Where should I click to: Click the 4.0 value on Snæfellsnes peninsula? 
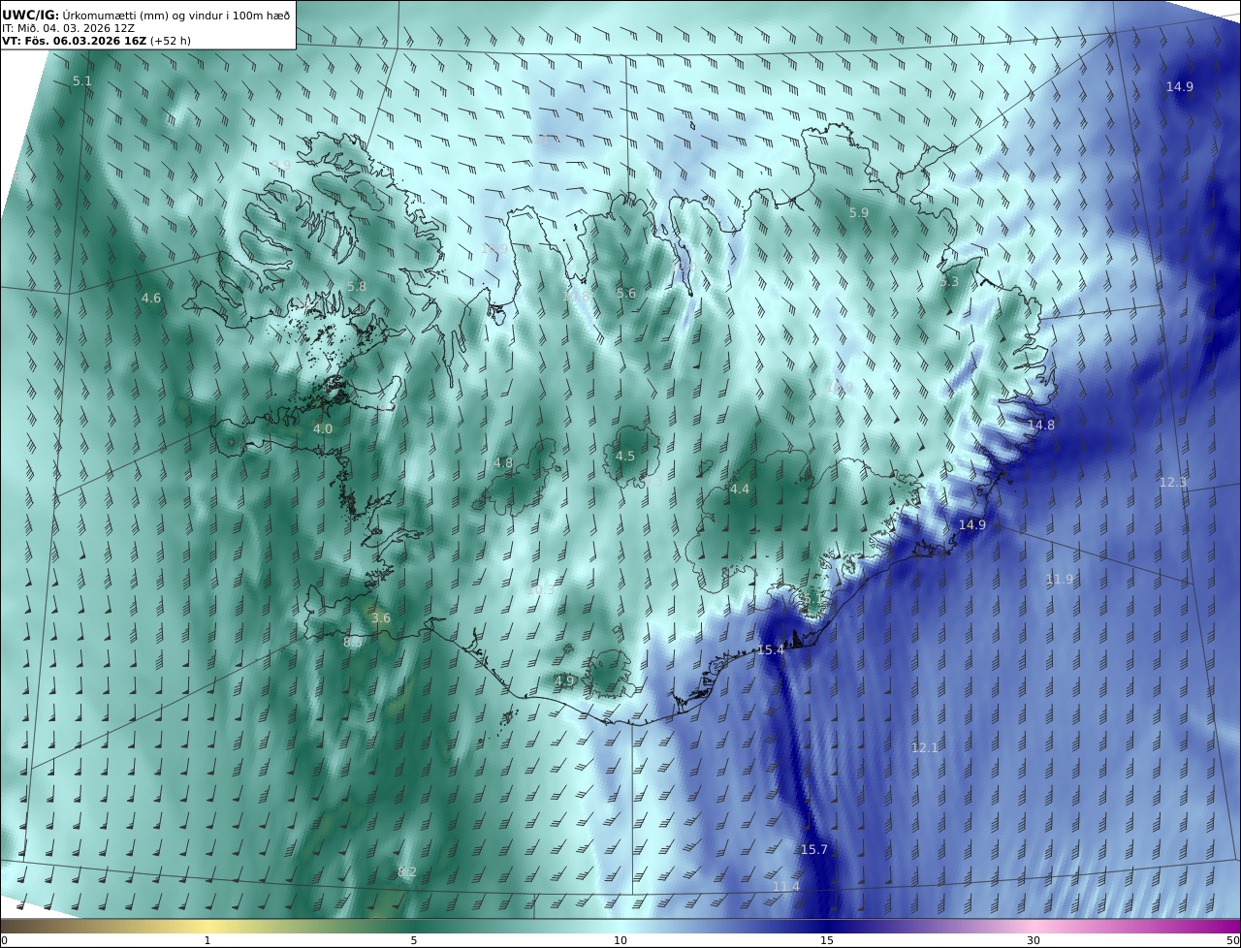[323, 429]
